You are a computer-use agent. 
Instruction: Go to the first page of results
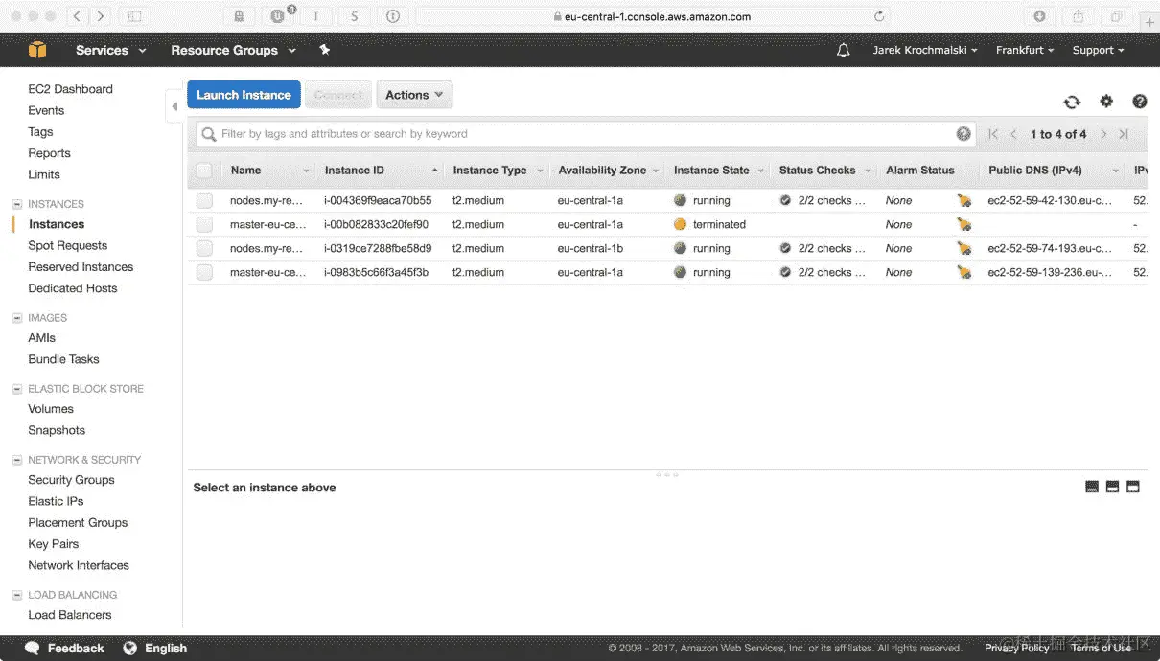tap(993, 134)
